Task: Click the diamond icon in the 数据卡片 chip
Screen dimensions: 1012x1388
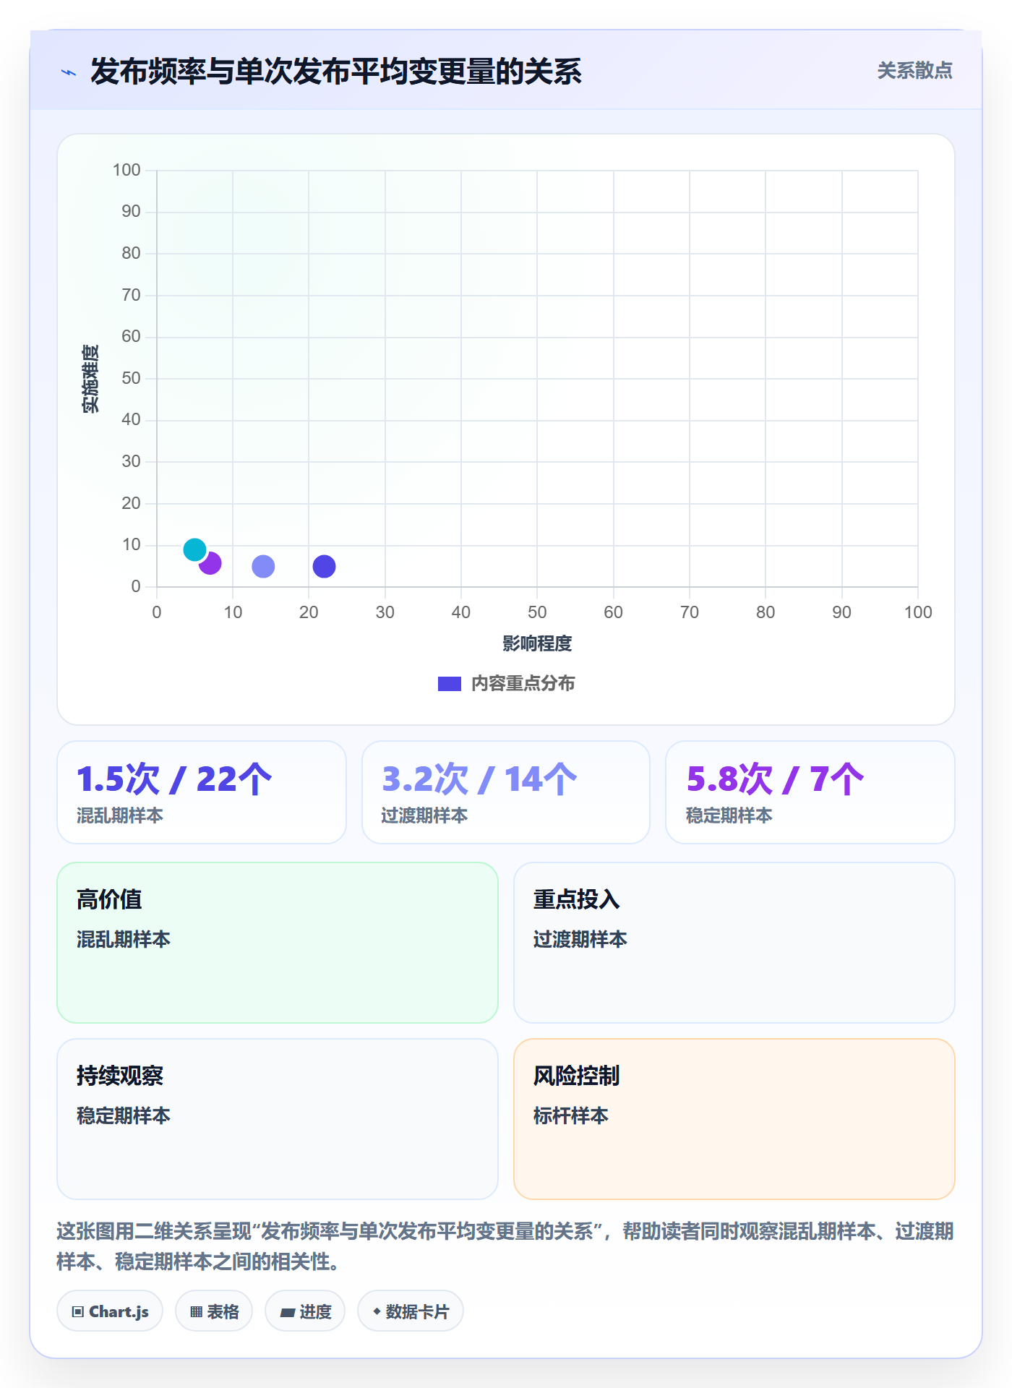Action: coord(377,1311)
